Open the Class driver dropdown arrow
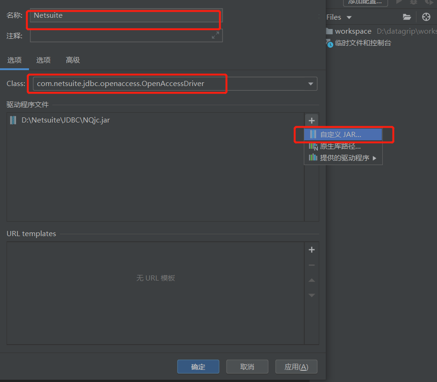This screenshot has height=382, width=437. tap(310, 84)
